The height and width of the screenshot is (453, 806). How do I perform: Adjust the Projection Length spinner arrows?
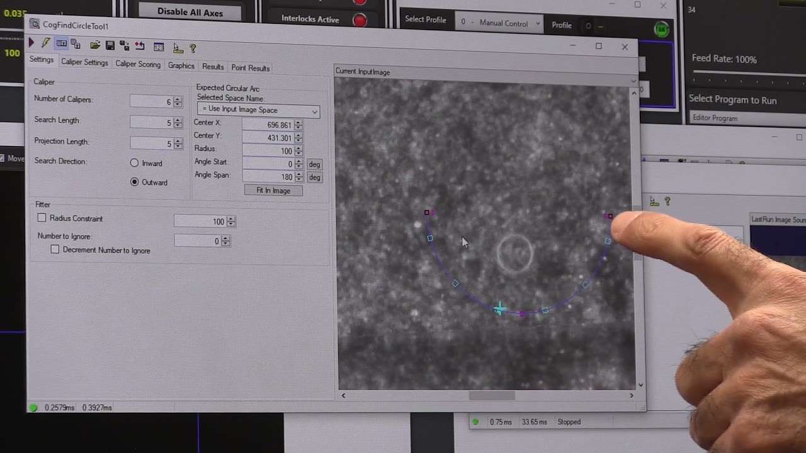[x=178, y=143]
